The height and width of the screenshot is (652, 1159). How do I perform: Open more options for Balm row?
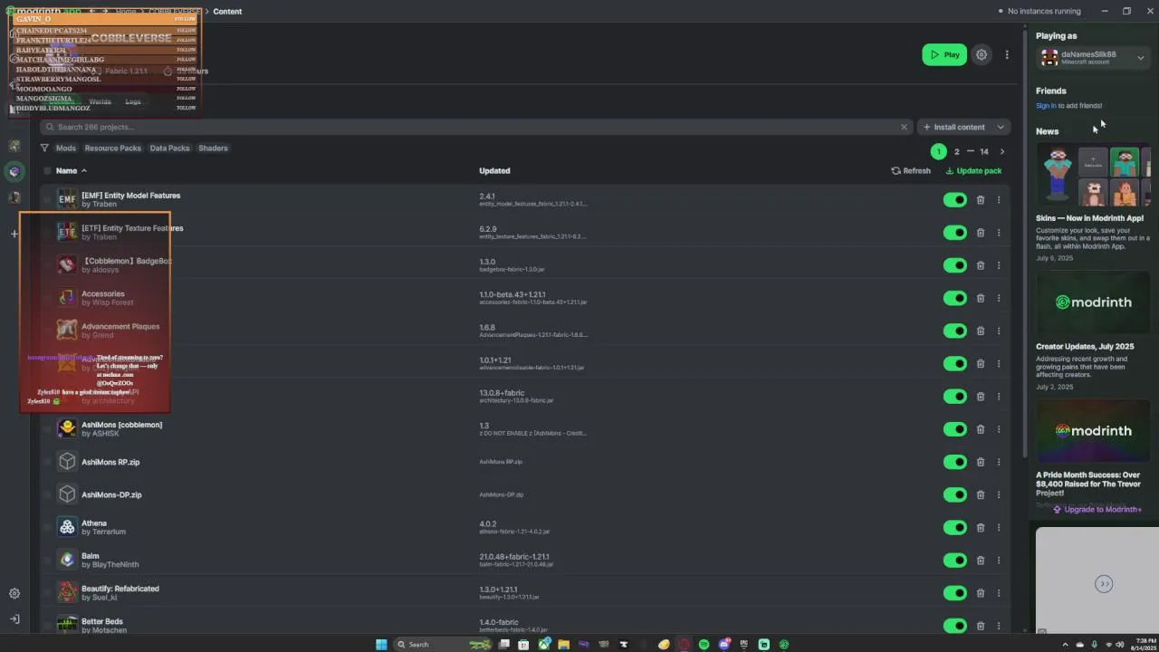coord(999,561)
